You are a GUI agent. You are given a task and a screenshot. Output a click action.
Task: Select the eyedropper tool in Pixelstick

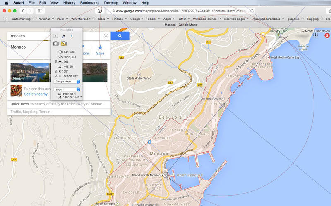(64, 36)
